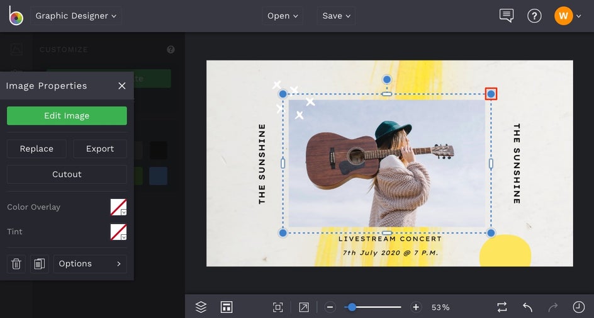Click the zoom slider handle
The width and height of the screenshot is (594, 318).
(352, 307)
